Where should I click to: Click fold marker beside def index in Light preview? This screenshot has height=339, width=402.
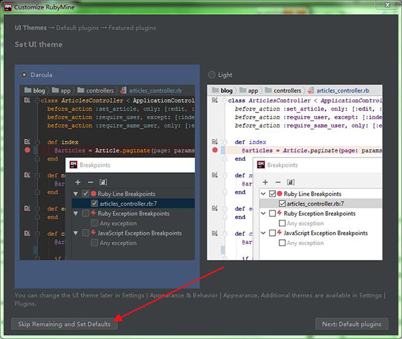(x=225, y=142)
